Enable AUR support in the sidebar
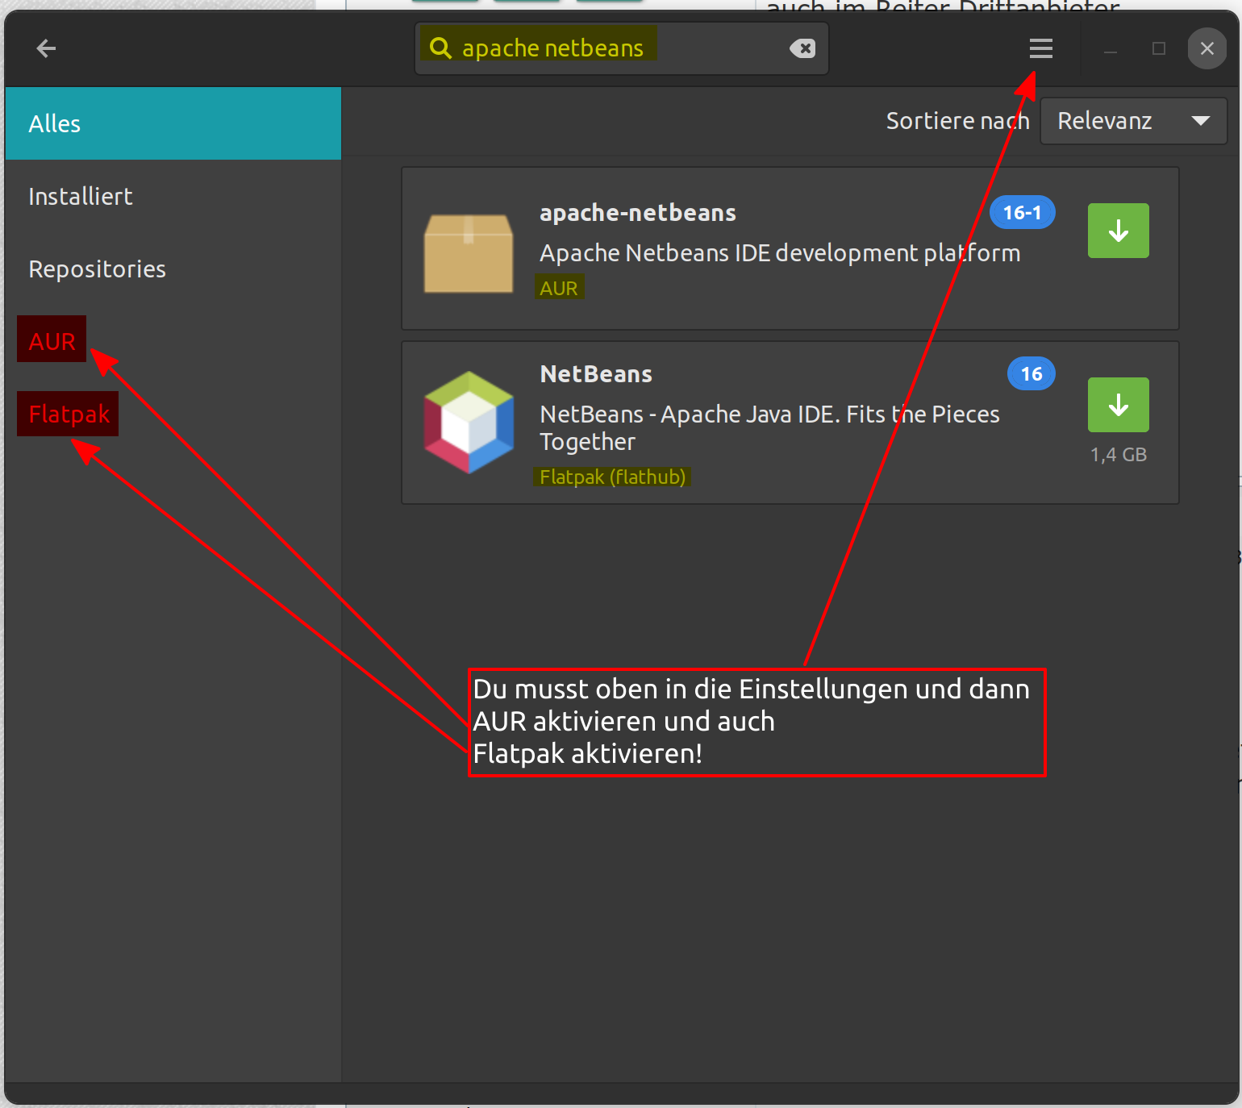 coord(51,339)
